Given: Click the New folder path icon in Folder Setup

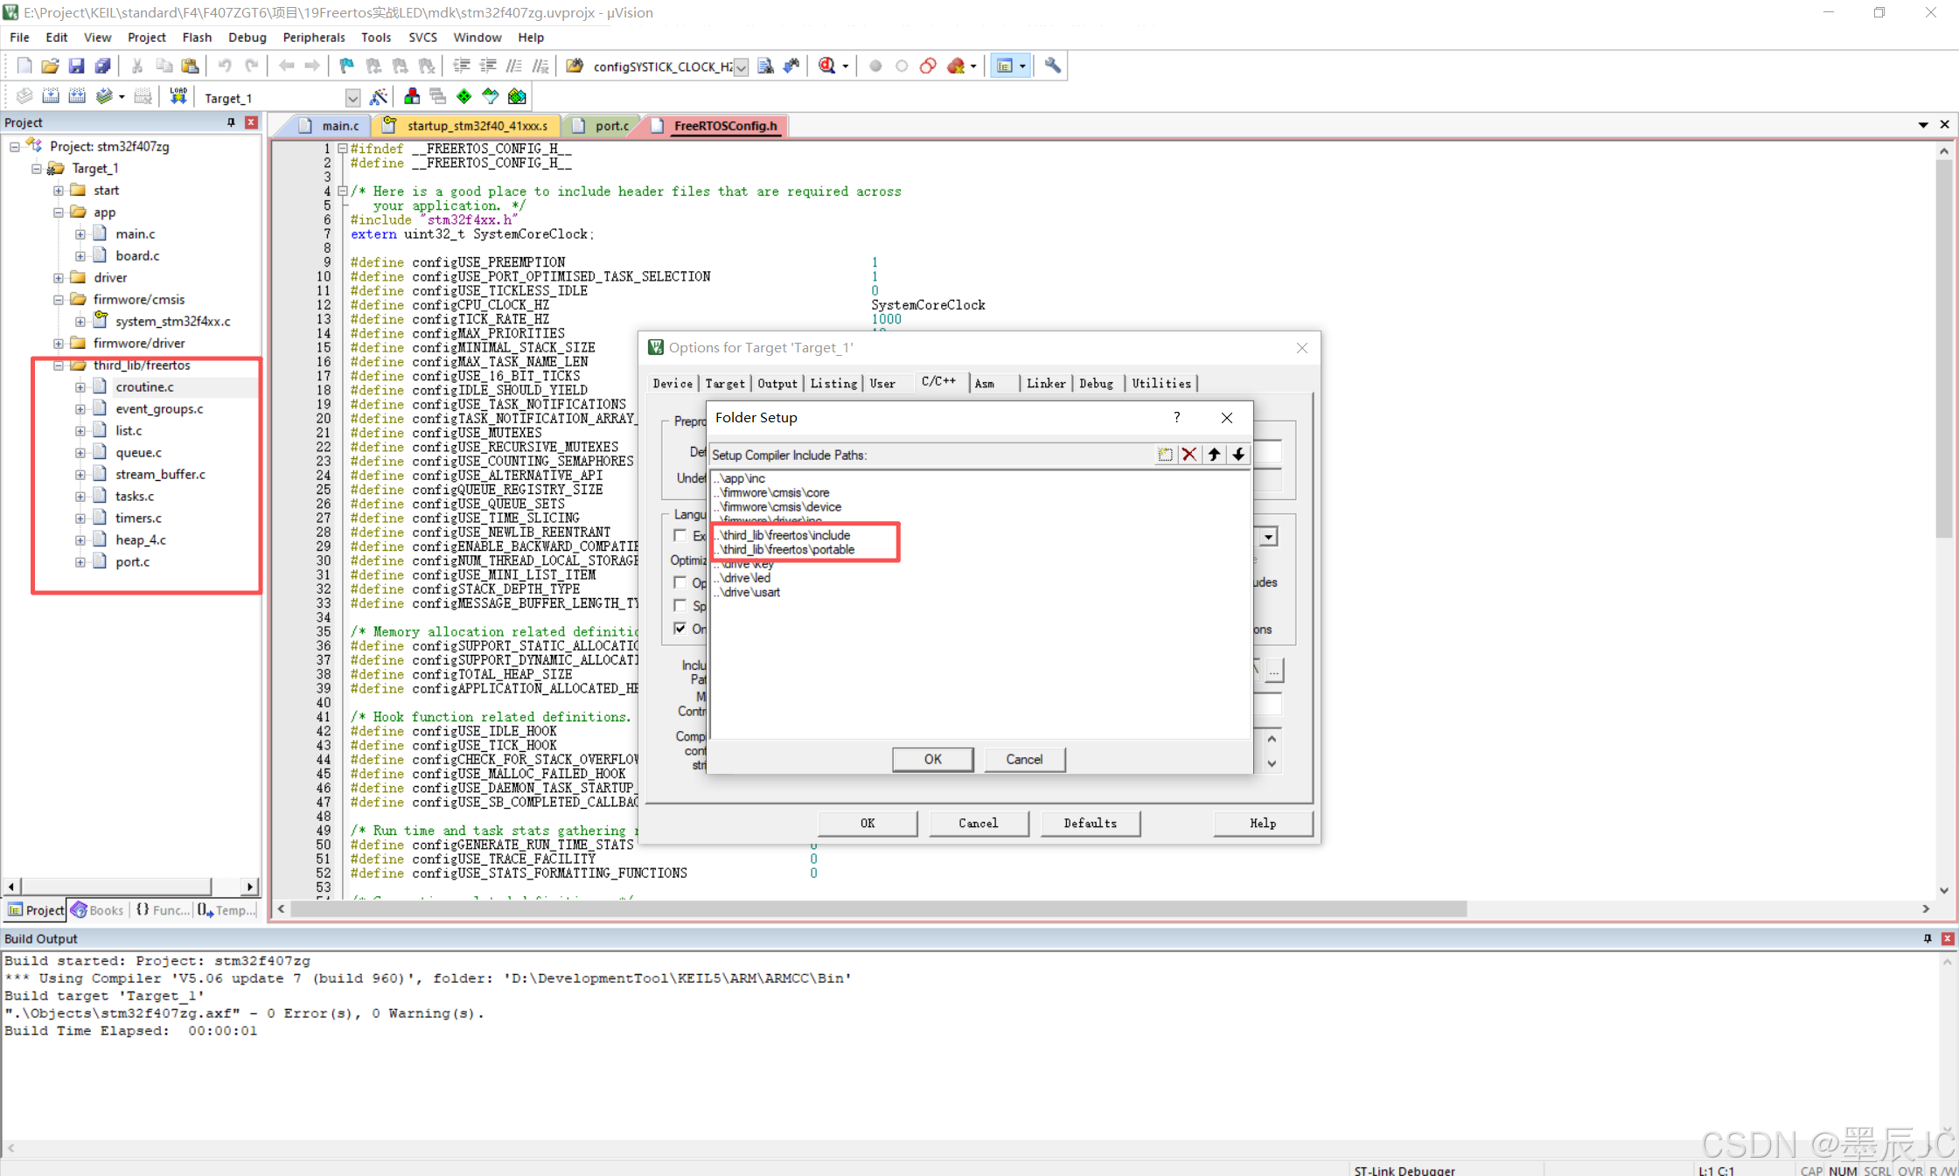Looking at the screenshot, I should 1165,455.
